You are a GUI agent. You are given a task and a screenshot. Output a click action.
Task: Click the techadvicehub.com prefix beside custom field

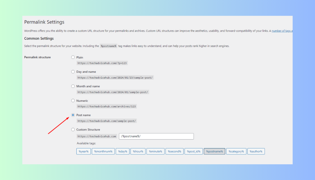coord(97,136)
